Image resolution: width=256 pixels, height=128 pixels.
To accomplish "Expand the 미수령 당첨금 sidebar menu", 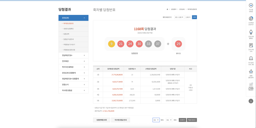I will pyautogui.click(x=84, y=90).
